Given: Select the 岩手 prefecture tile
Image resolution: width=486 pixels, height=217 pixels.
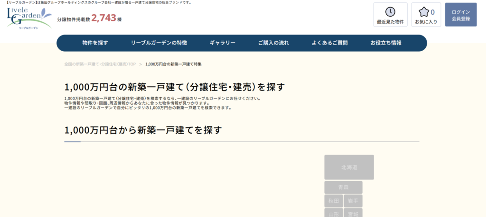Looking at the screenshot, I should point(353,201).
